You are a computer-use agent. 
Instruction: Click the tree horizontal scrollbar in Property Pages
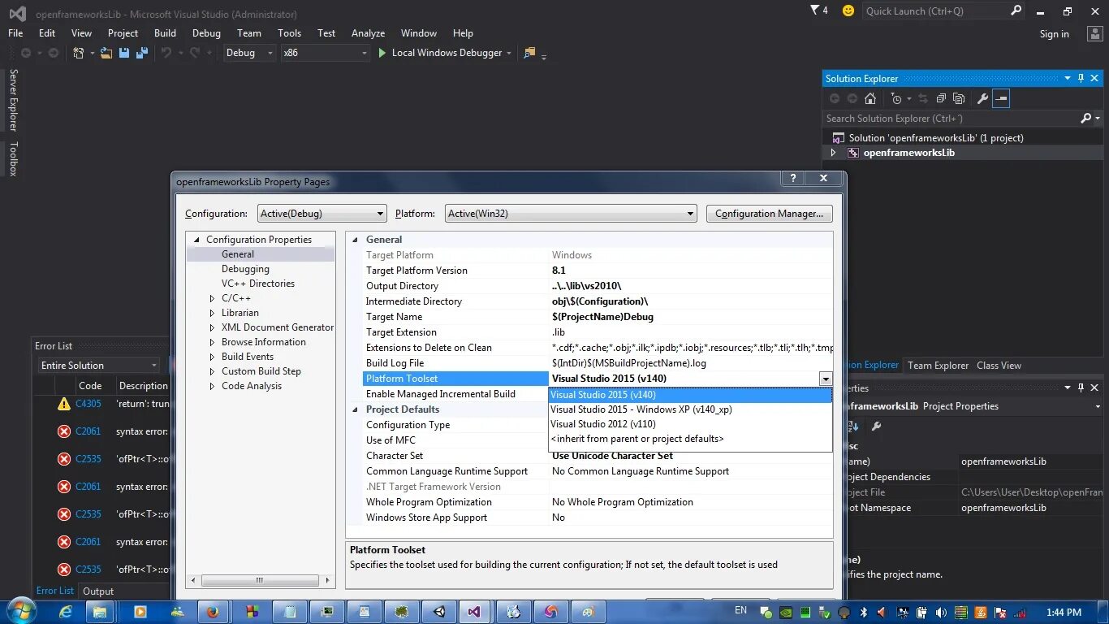pyautogui.click(x=260, y=581)
